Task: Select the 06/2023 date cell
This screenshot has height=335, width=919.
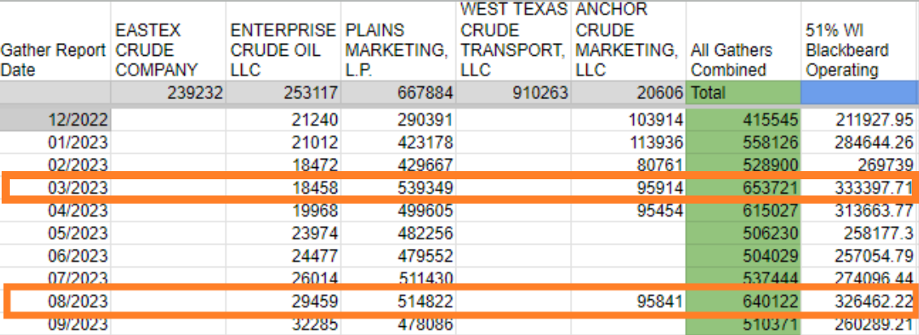Action: 56,256
